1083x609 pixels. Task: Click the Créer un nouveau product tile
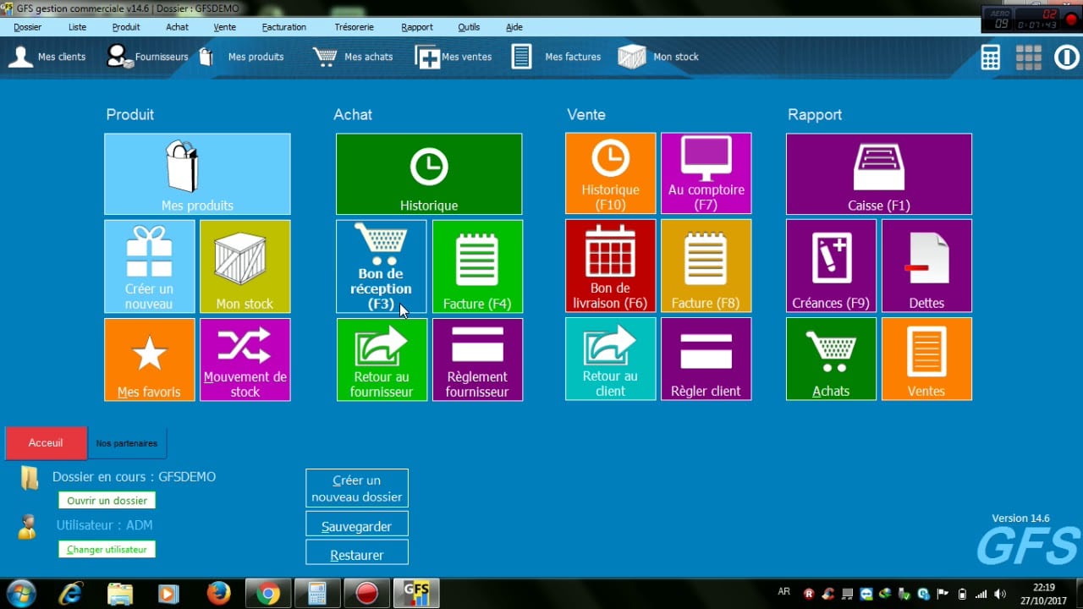click(150, 266)
